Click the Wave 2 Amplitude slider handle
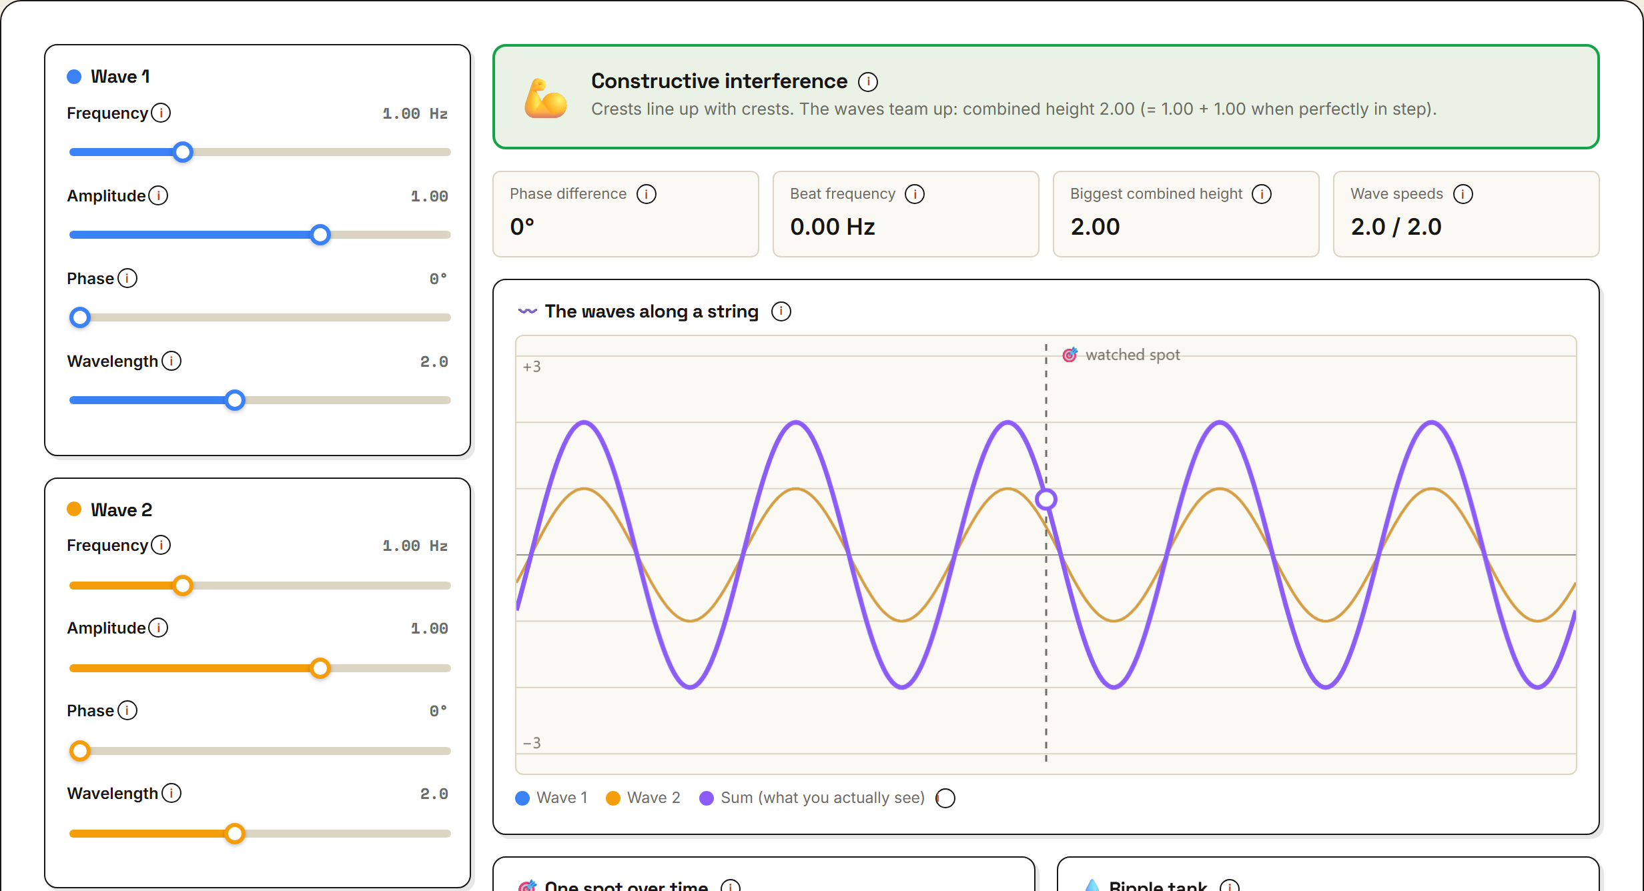 point(320,668)
